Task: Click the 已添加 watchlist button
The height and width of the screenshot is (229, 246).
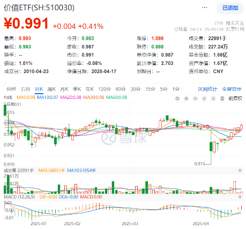Action: click(x=230, y=8)
